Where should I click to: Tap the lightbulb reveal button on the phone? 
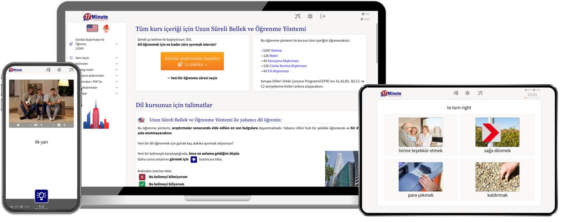41,196
